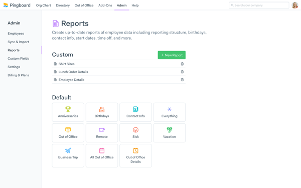Viewport: 301px width, 188px height.
Task: Open the Vacation palm tree report
Action: coord(170,133)
